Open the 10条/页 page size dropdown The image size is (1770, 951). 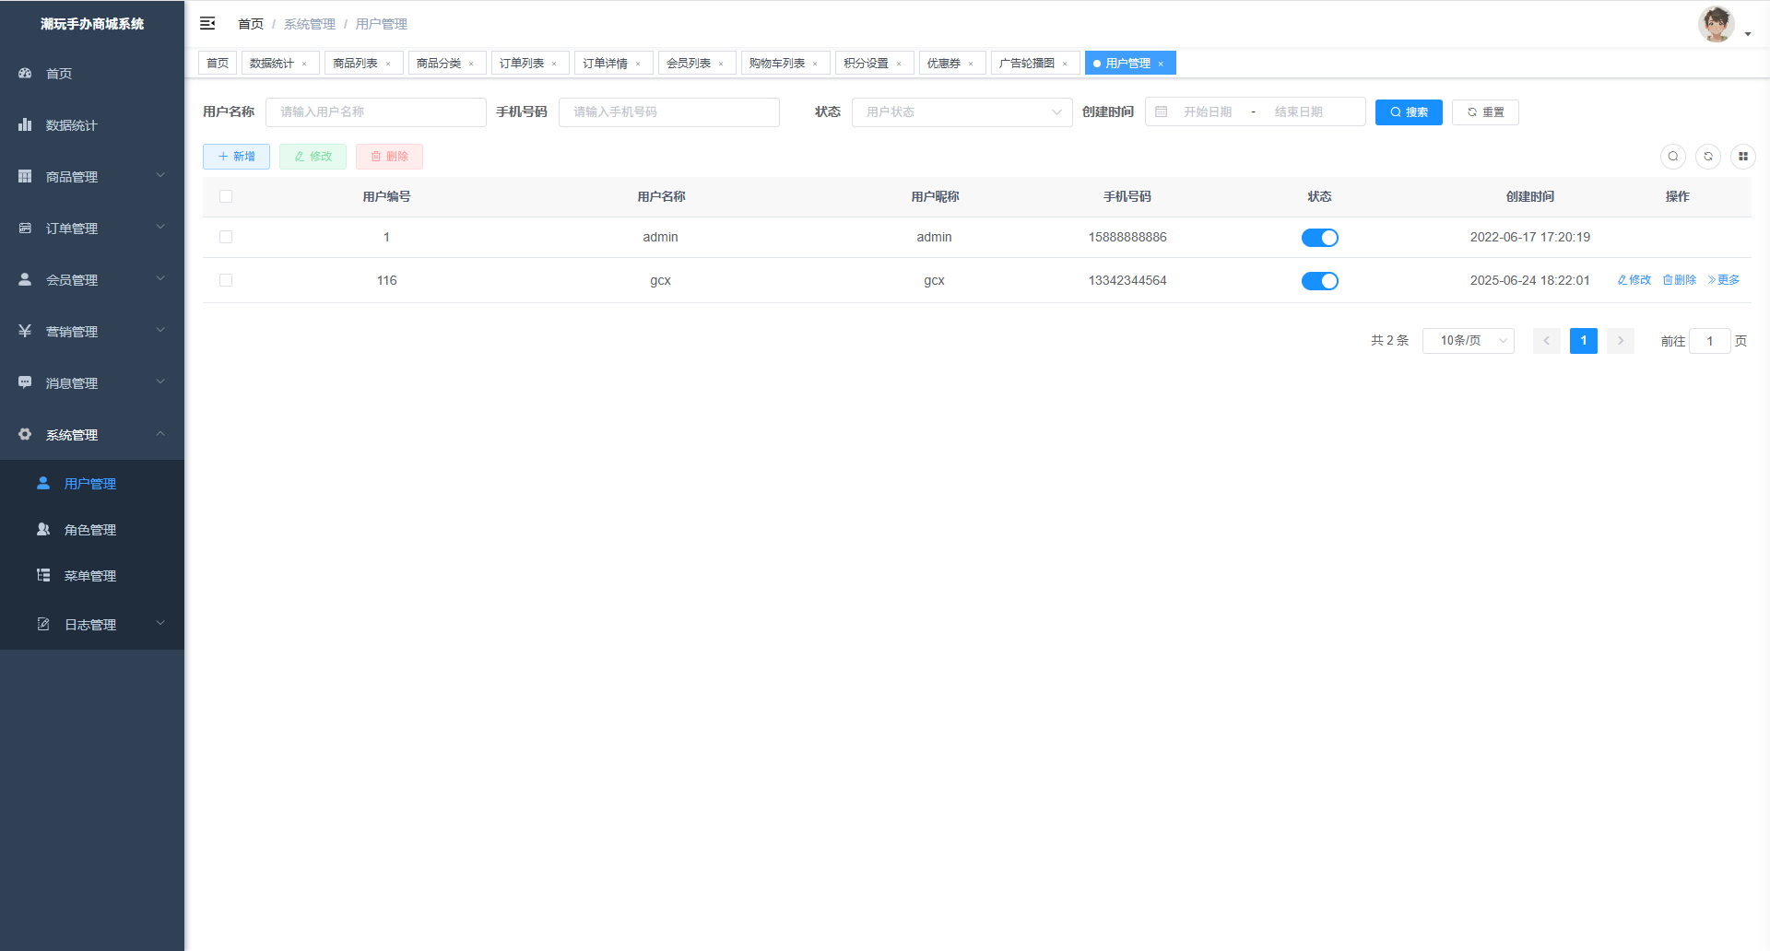[1468, 341]
